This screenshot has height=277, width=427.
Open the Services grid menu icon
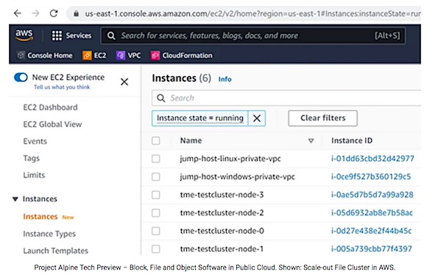57,35
